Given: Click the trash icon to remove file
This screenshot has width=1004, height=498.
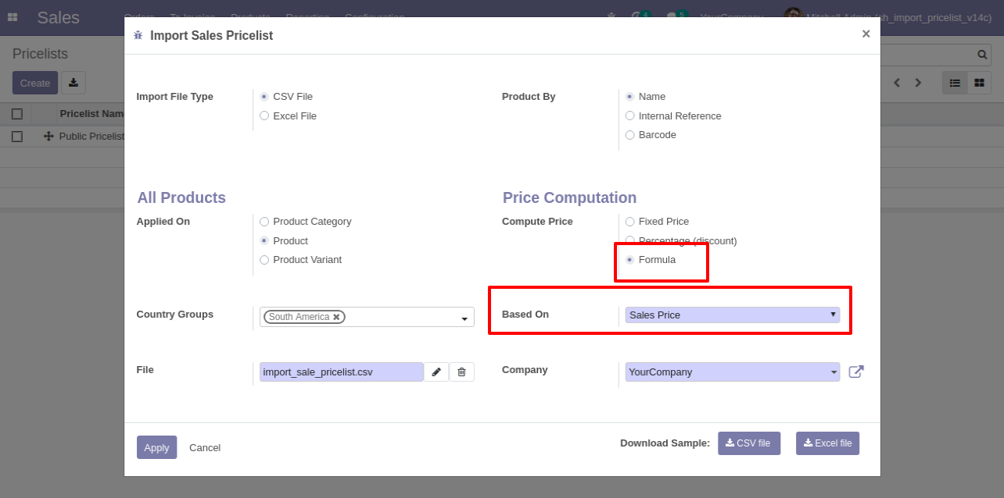Looking at the screenshot, I should tap(461, 372).
